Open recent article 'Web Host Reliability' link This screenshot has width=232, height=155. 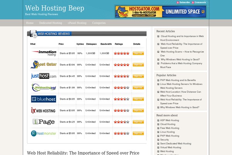point(181,46)
